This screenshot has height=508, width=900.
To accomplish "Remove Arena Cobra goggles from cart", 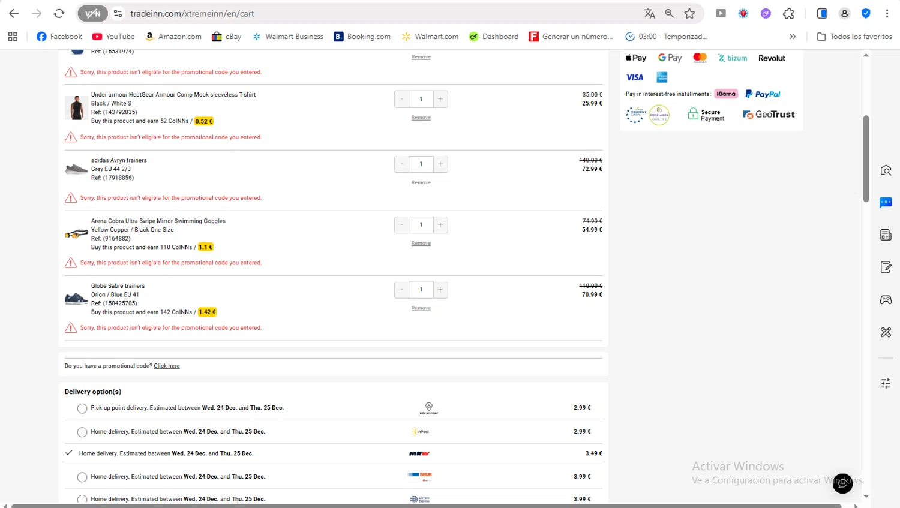I will click(x=421, y=244).
